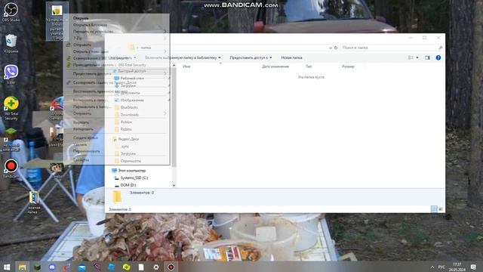This screenshot has width=483, height=272.
Task: Select 'Скриншоты' folder in navigation pane
Action: click(x=128, y=161)
